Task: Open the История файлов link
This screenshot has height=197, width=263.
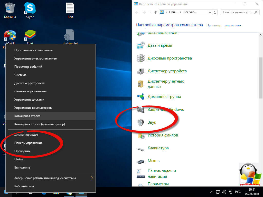Action: coord(163,135)
